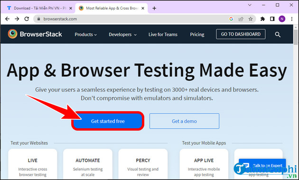Go back with the browser back arrow
299x180 pixels.
7,19
